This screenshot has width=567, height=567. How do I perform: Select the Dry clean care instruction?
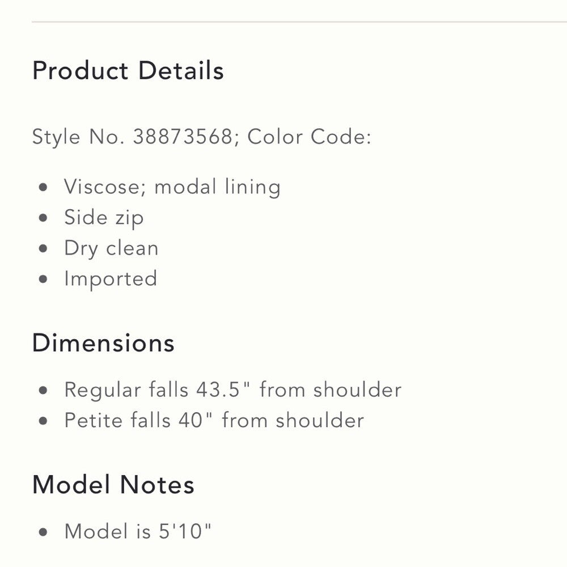(x=111, y=248)
